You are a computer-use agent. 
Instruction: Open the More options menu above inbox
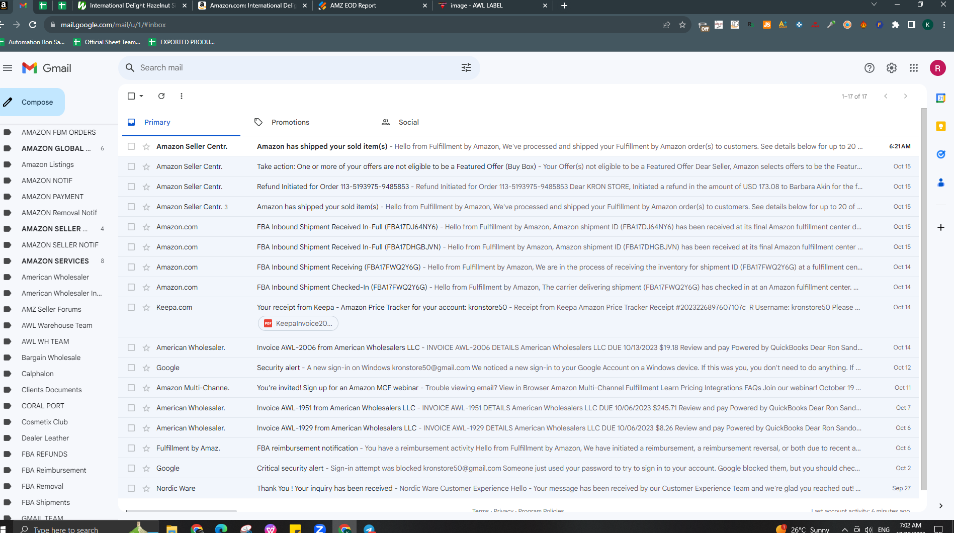[x=182, y=96]
